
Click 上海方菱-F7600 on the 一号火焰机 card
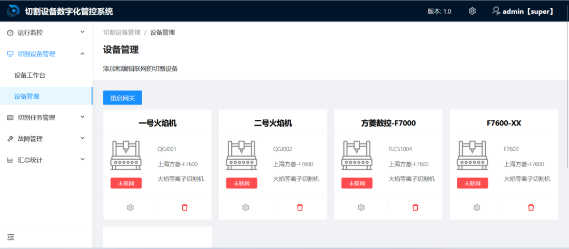pos(178,164)
